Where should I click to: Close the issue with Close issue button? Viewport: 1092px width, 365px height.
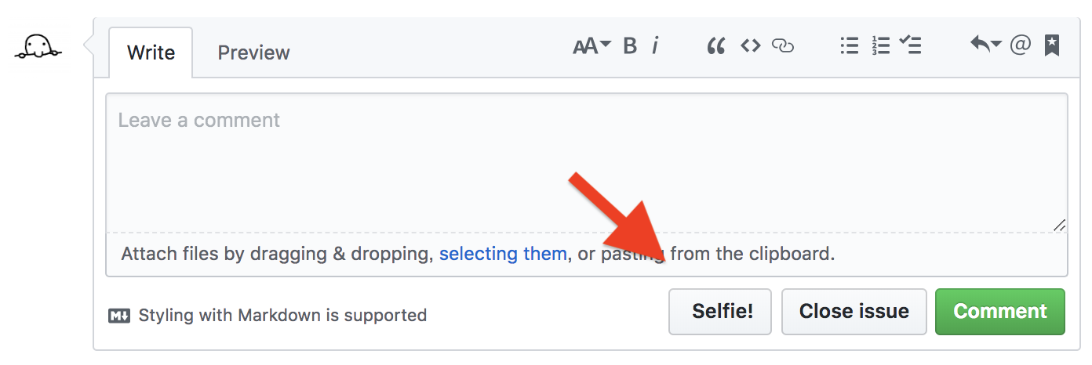[854, 311]
